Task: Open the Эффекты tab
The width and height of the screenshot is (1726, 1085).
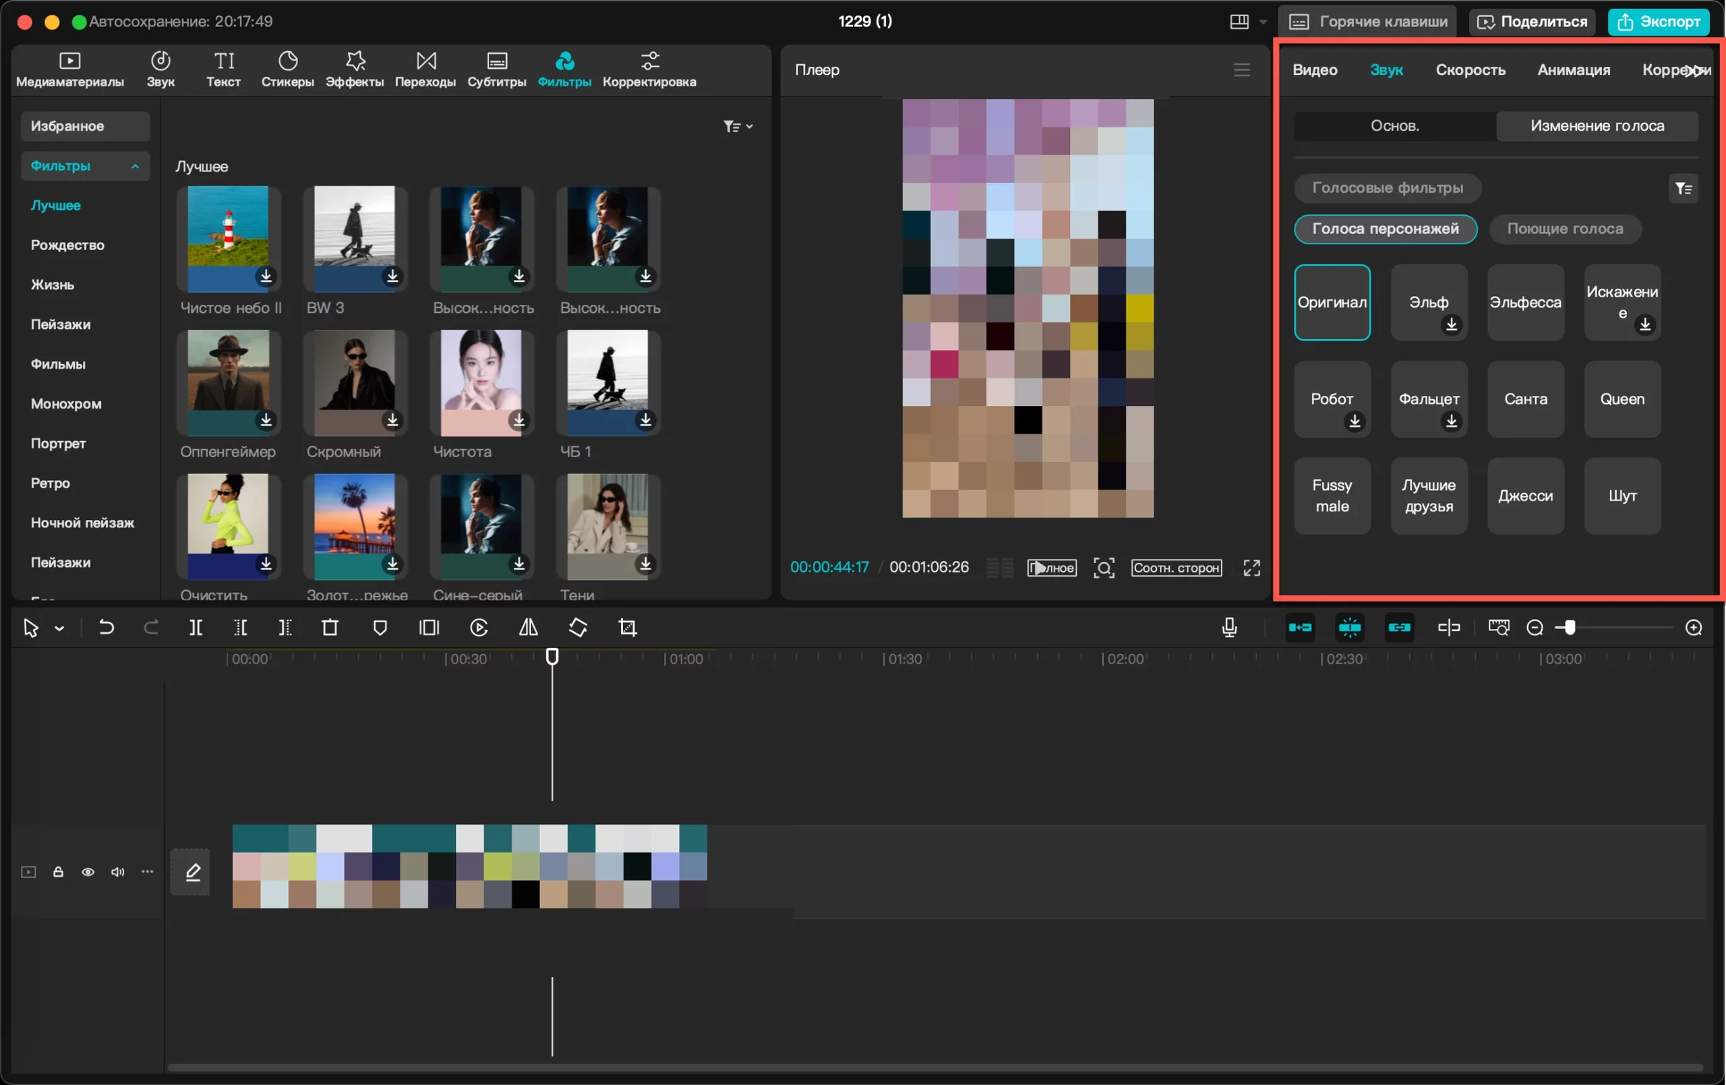Action: (x=355, y=69)
